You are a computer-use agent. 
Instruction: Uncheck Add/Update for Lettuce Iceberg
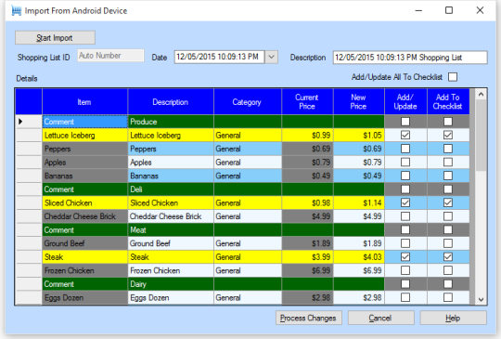click(x=405, y=136)
